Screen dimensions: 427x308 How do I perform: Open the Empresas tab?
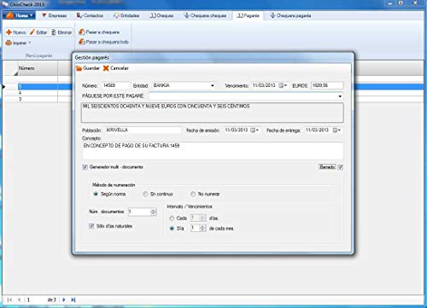click(x=54, y=15)
